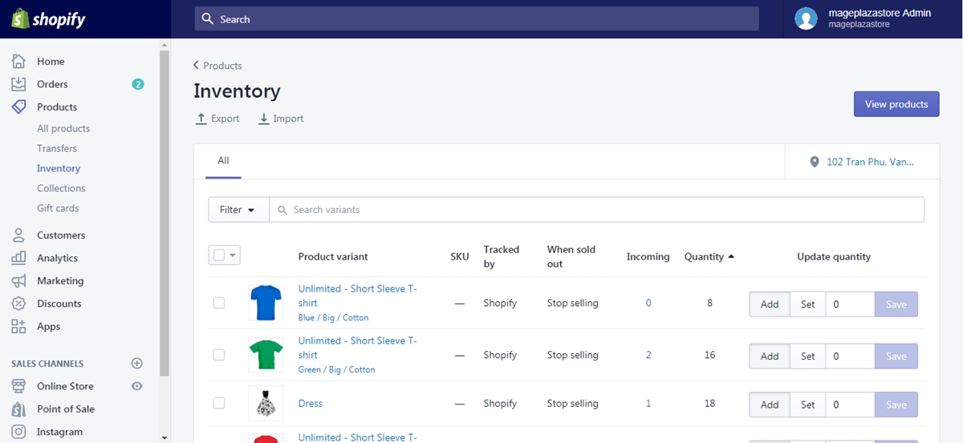Open incoming count 0 for Blue variant
Viewport: 963px width, 443px height.
[648, 303]
